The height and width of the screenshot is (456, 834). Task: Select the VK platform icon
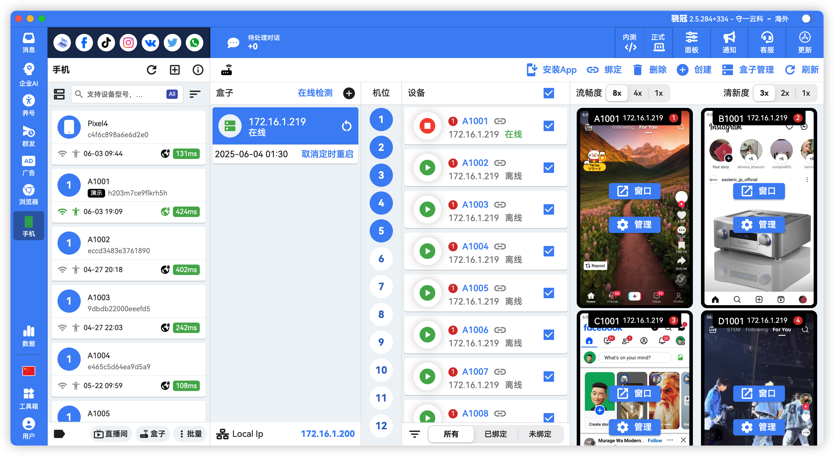(150, 43)
